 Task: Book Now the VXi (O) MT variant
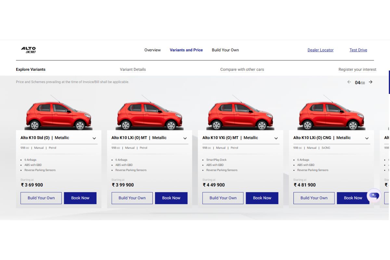point(262,198)
